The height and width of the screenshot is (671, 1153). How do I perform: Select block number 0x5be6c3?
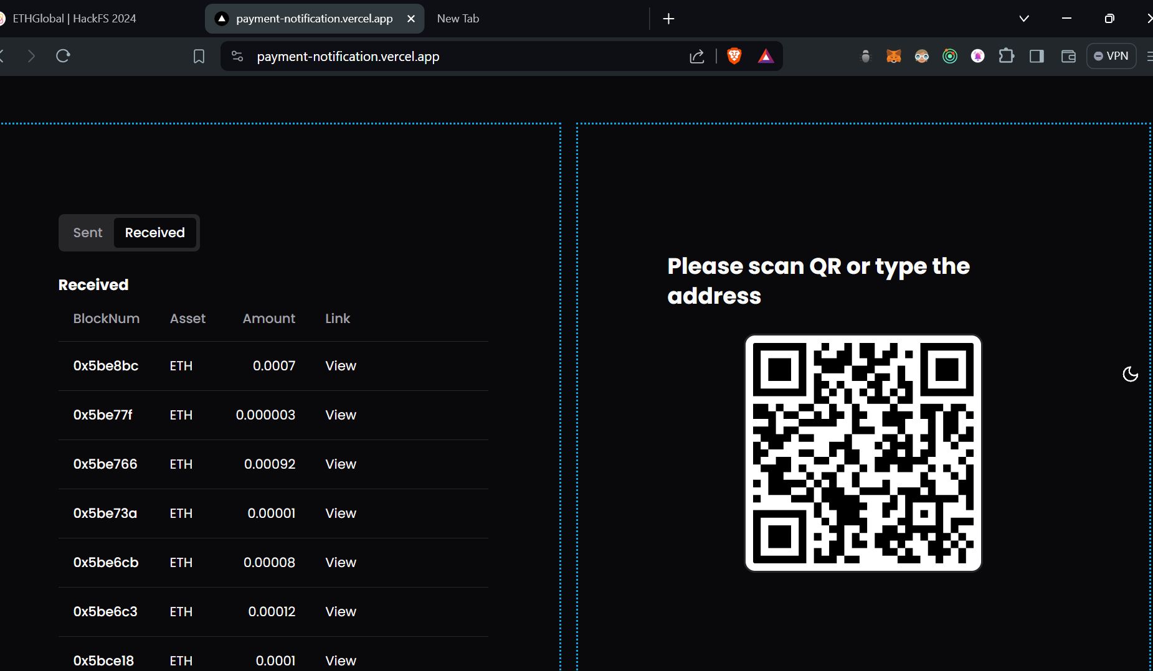coord(105,612)
